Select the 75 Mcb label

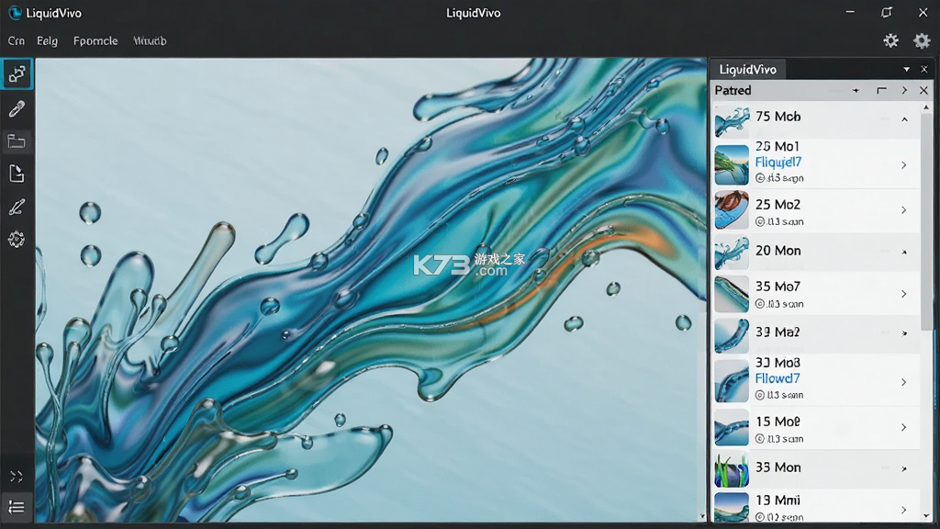(778, 117)
